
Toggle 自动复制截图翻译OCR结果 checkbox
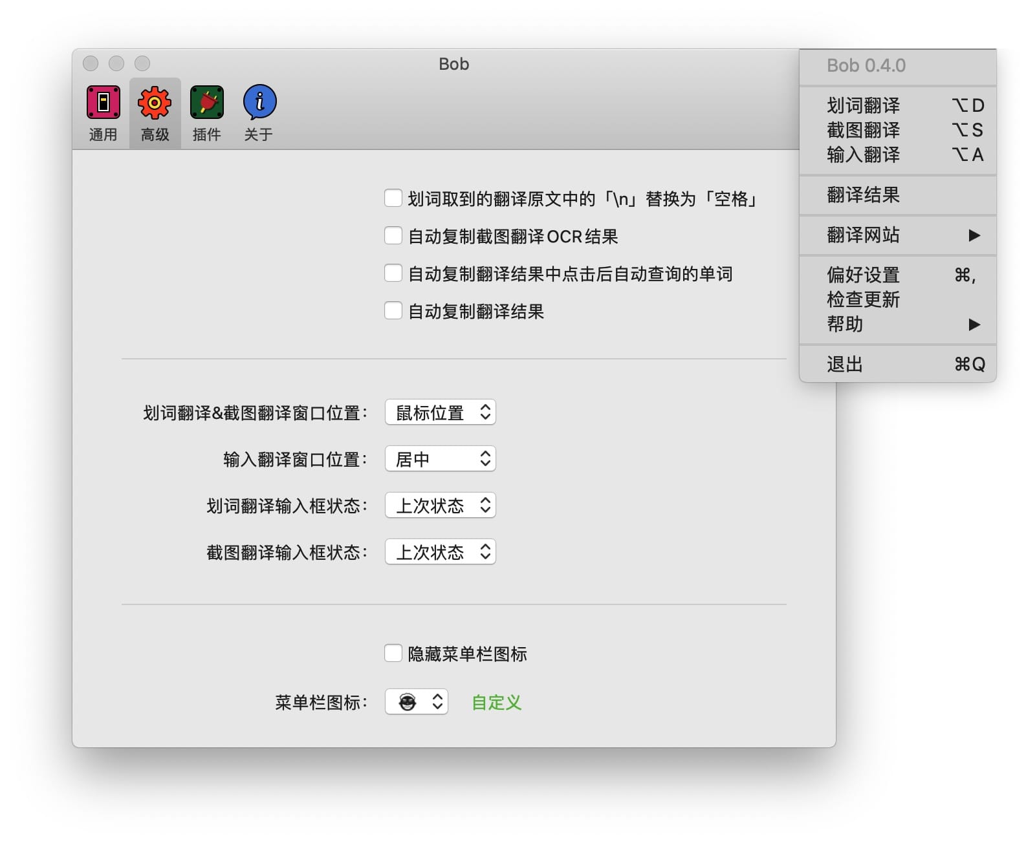pos(393,236)
